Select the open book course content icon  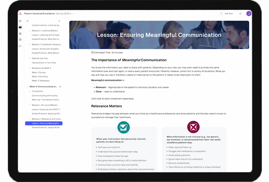pyautogui.click(x=20, y=27)
